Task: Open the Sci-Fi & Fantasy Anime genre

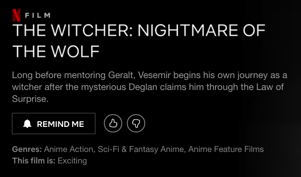Action: pos(141,149)
